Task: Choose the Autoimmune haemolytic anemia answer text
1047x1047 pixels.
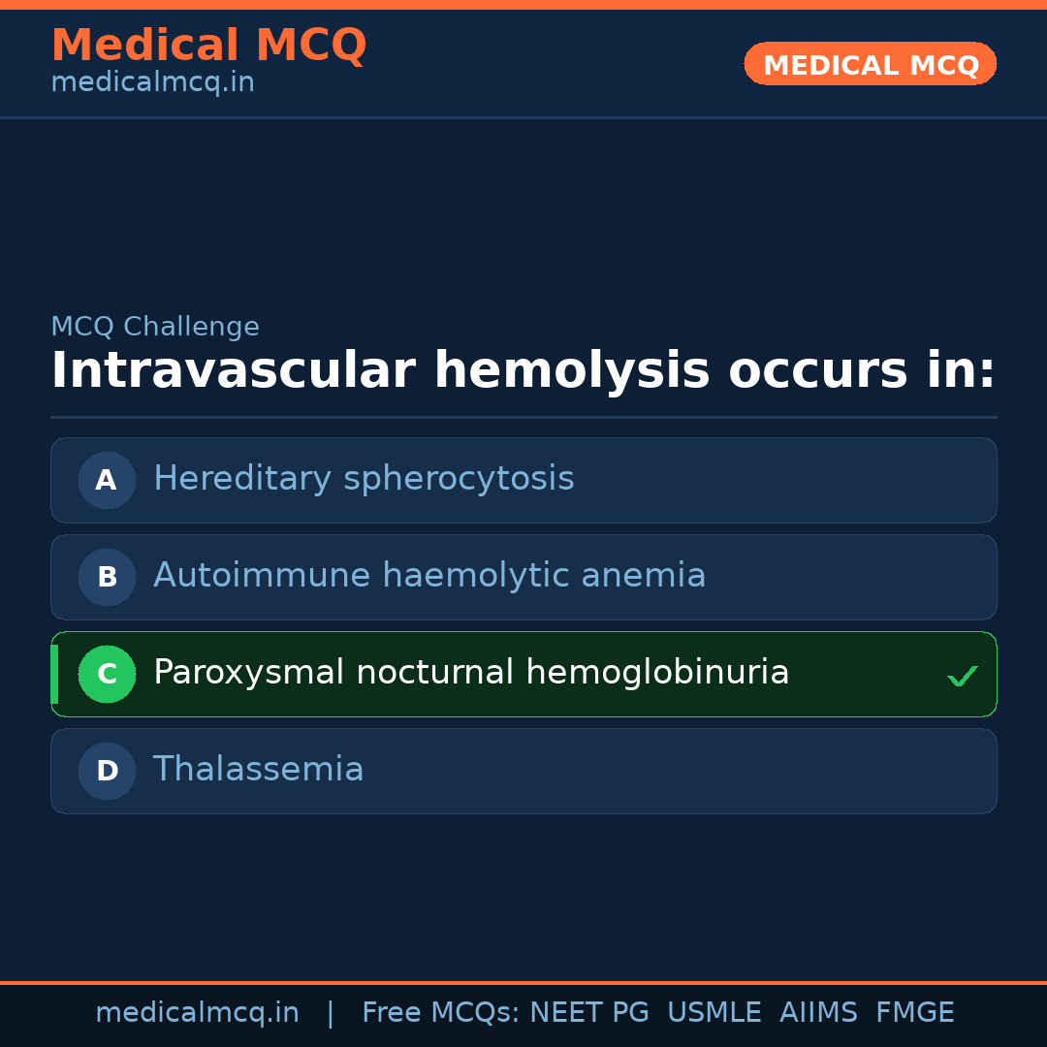Action: tap(429, 576)
